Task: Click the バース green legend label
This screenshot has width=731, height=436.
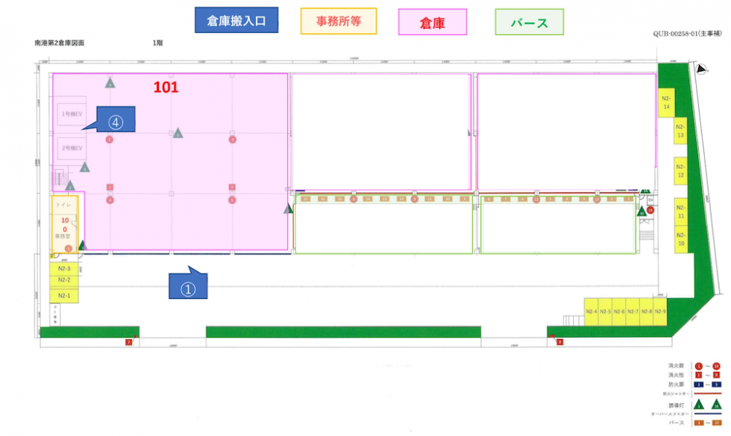Action: point(528,22)
